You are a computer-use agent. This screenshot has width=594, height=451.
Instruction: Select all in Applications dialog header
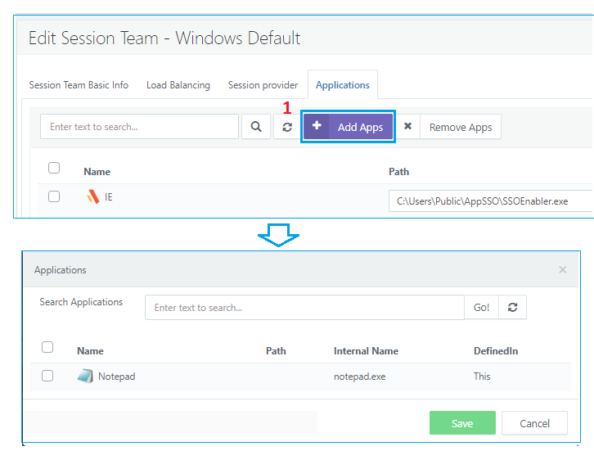click(x=47, y=347)
